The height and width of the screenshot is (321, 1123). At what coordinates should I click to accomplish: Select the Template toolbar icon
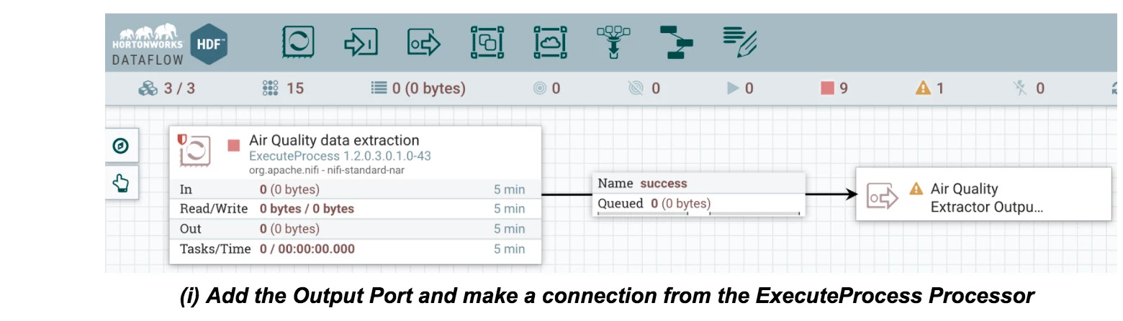pos(677,43)
